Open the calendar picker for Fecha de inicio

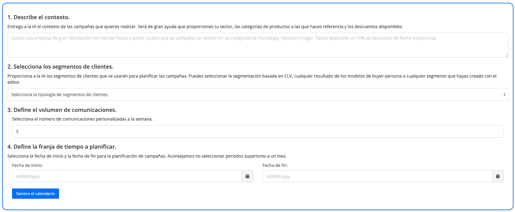coord(247,176)
